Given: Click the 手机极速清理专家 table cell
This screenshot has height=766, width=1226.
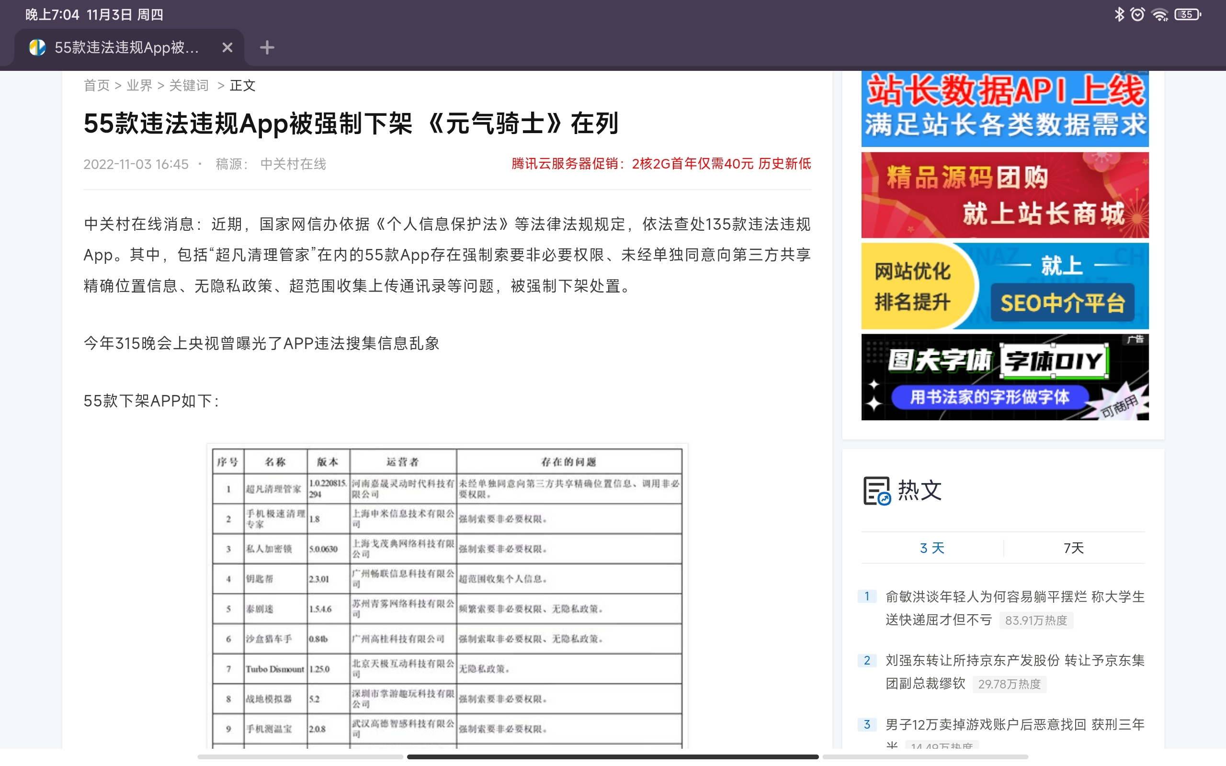Looking at the screenshot, I should tap(275, 519).
